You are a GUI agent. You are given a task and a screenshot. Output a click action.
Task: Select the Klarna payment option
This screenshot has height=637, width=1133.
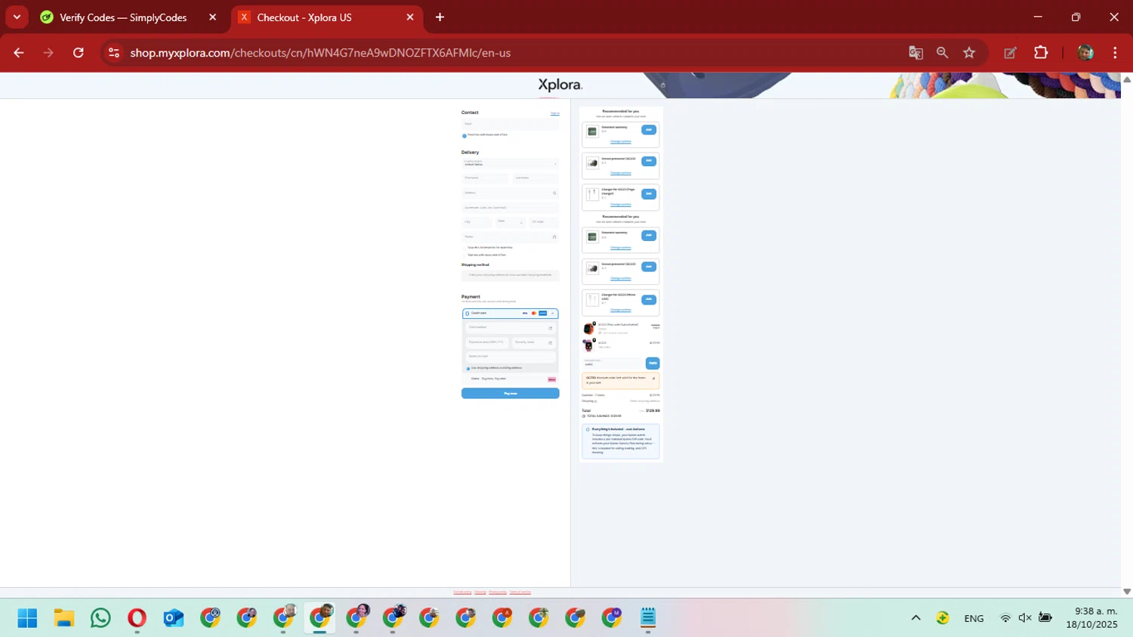click(510, 379)
